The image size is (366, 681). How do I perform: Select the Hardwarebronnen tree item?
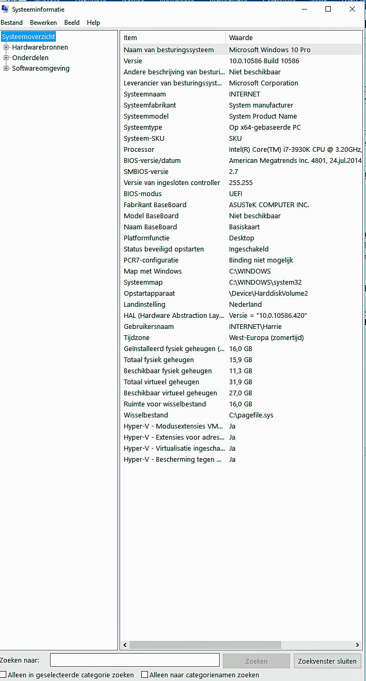(x=40, y=47)
